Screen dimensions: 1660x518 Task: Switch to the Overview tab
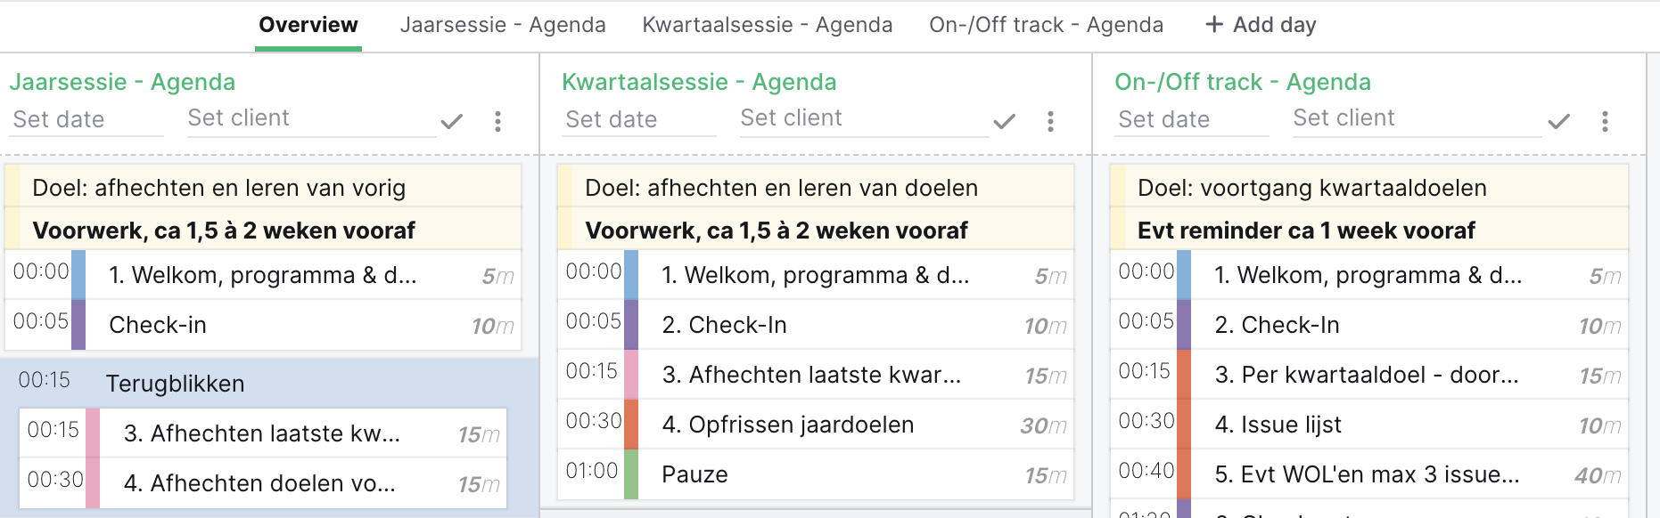coord(308,25)
